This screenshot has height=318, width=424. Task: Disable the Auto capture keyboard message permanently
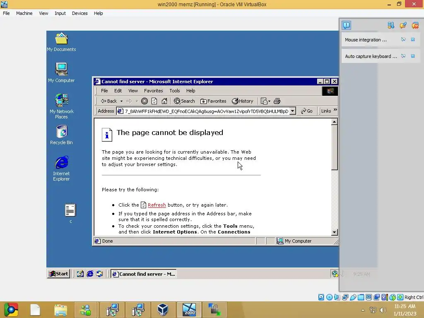click(x=403, y=56)
